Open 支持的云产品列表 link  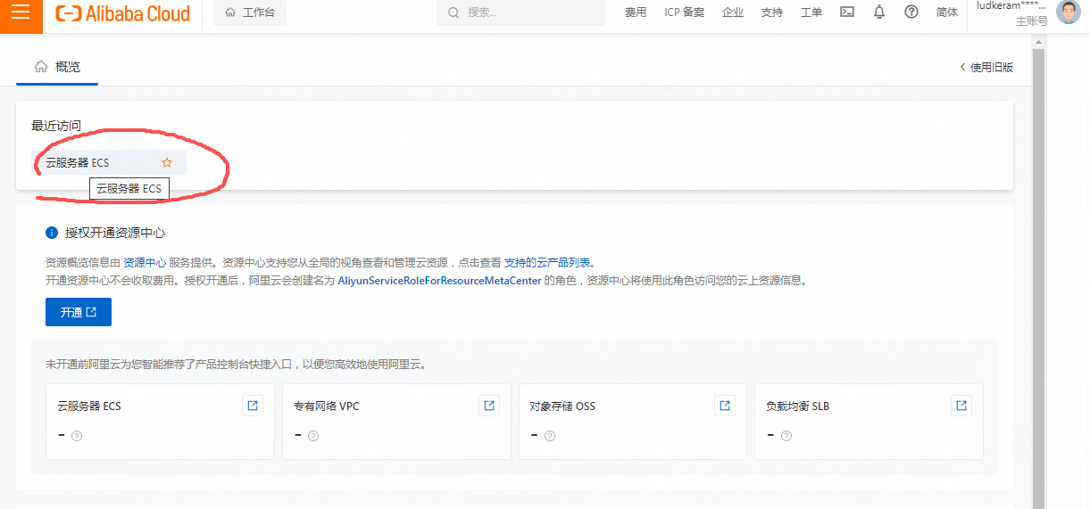546,263
